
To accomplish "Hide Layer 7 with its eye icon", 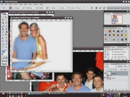I will click(105, 78).
